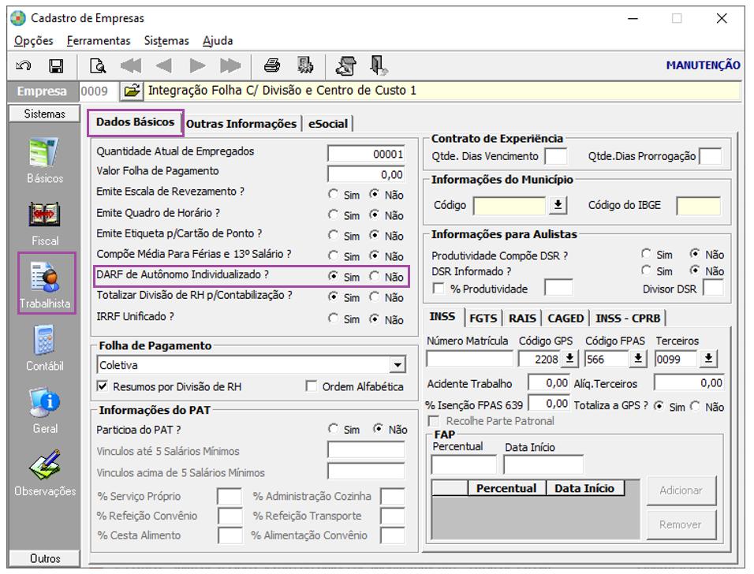Screen dimensions: 754x574
Task: Click the Quantidade Atual de Empregados field
Action: coord(366,154)
